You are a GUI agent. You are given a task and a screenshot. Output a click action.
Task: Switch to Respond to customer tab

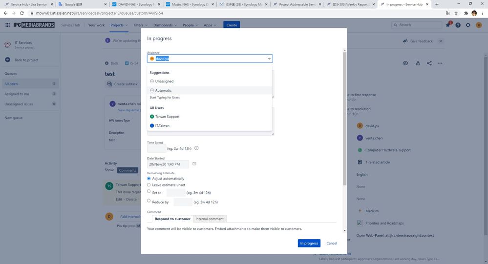click(x=172, y=219)
